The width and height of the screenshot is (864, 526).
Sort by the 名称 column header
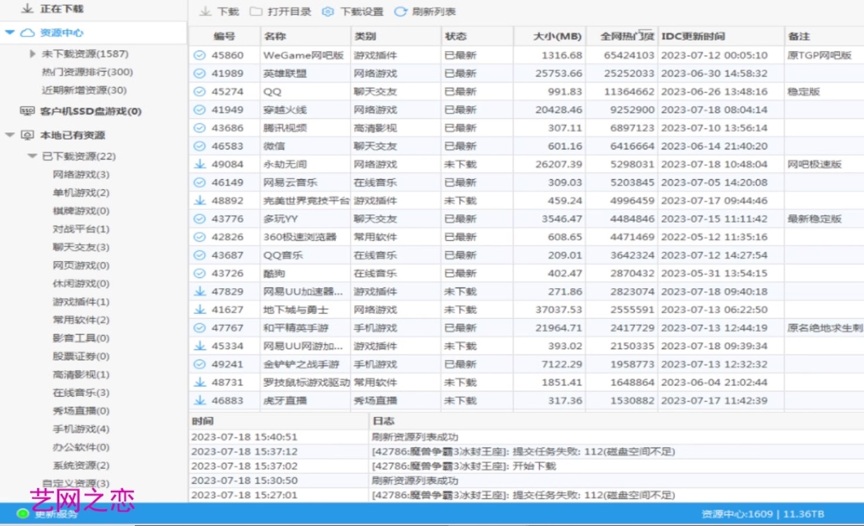(305, 36)
